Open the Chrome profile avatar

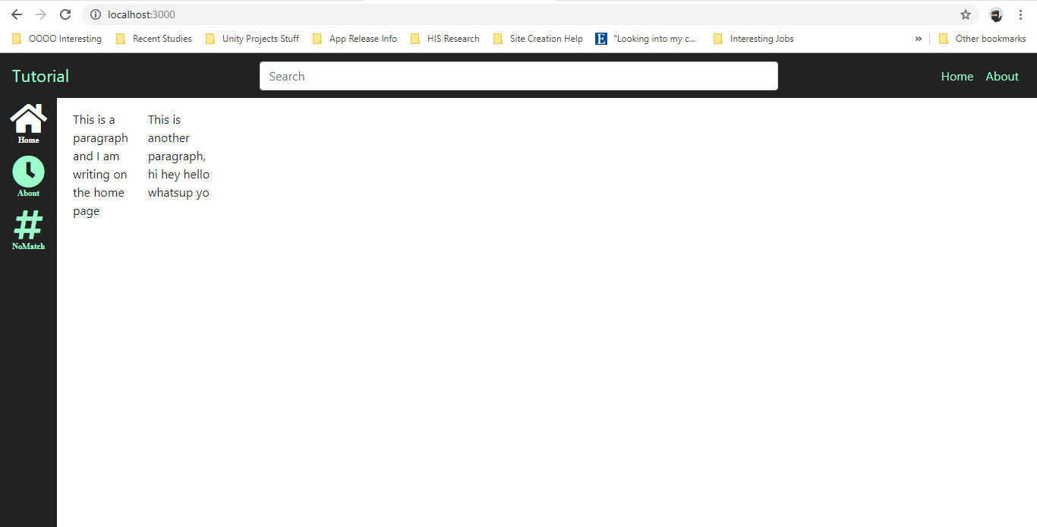(996, 14)
